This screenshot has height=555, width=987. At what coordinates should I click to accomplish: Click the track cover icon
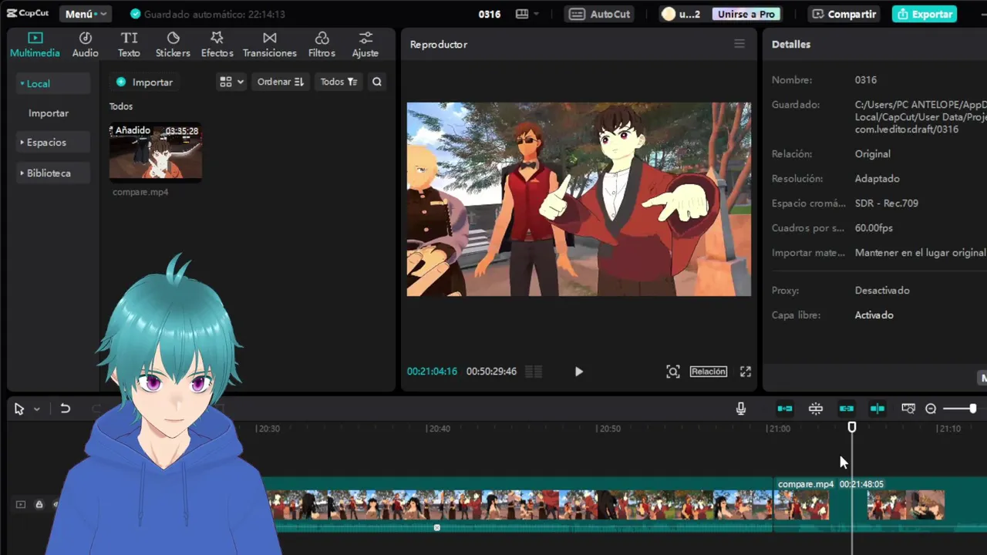coord(21,504)
